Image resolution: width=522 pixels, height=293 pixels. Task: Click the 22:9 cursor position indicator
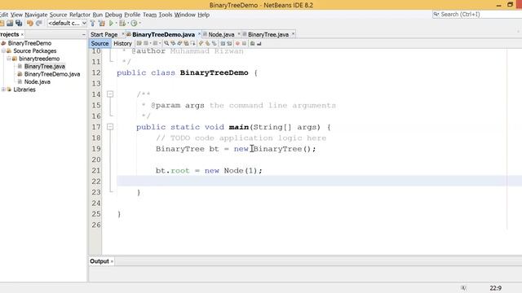[x=495, y=288]
